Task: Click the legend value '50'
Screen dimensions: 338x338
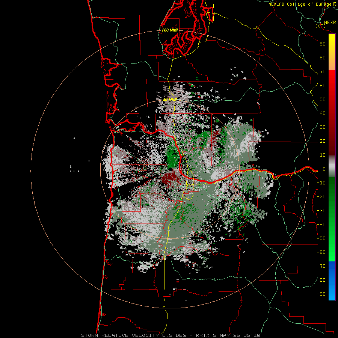Action: point(323,100)
